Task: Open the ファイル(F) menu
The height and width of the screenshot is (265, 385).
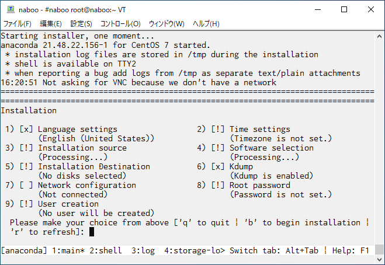Action: (17, 24)
